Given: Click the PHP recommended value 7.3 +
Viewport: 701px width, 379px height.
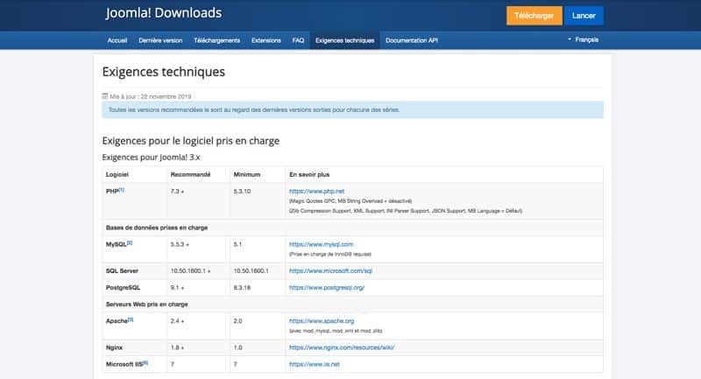Looking at the screenshot, I should (178, 191).
